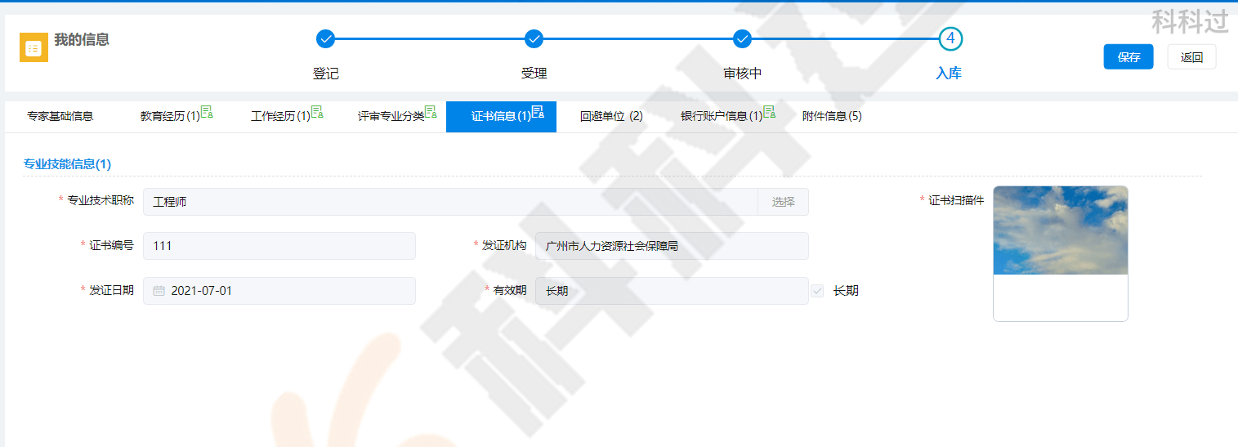
Task: Toggle the 长期 validity checkbox
Action: click(817, 291)
